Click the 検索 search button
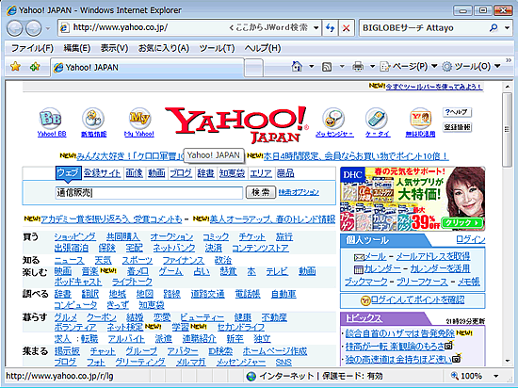This screenshot has height=388, width=518. [x=261, y=192]
